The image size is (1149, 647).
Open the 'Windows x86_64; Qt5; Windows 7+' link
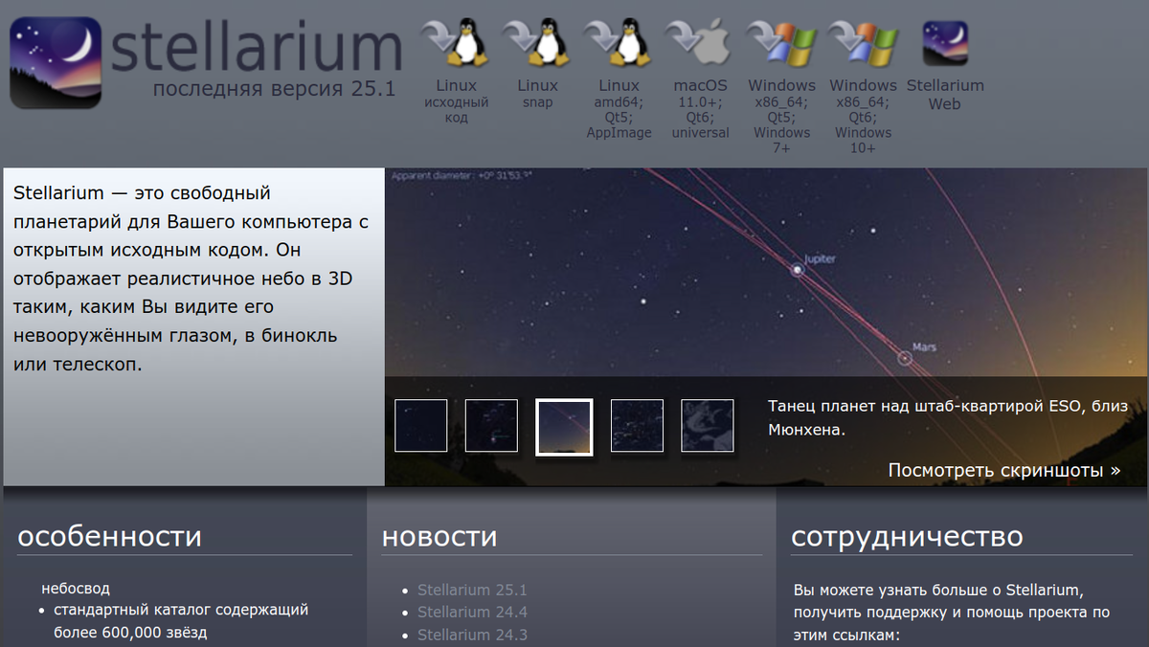pyautogui.click(x=781, y=117)
